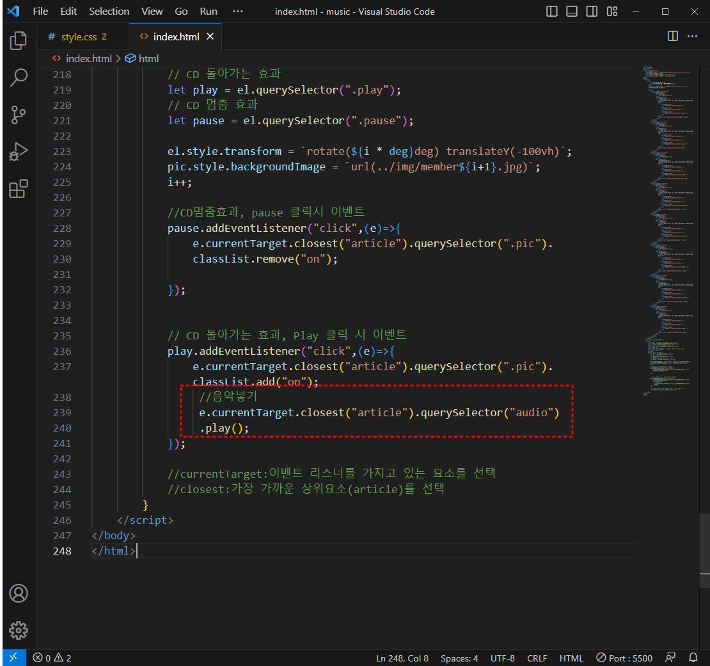This screenshot has width=710, height=666.
Task: Select the index.html tab
Action: (176, 37)
